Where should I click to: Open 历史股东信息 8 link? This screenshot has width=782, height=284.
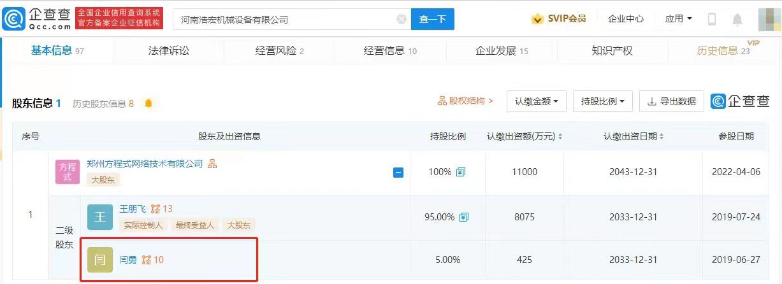point(103,103)
